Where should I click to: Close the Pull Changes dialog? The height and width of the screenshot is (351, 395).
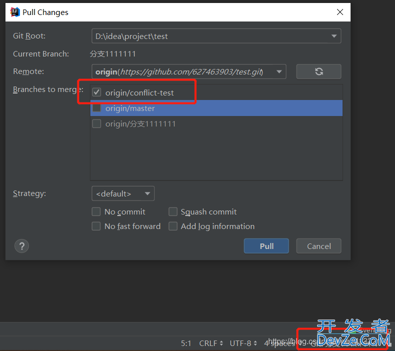[340, 12]
